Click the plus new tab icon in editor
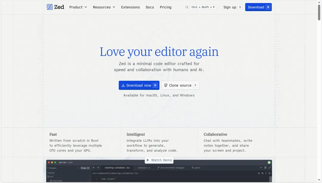 261,167
